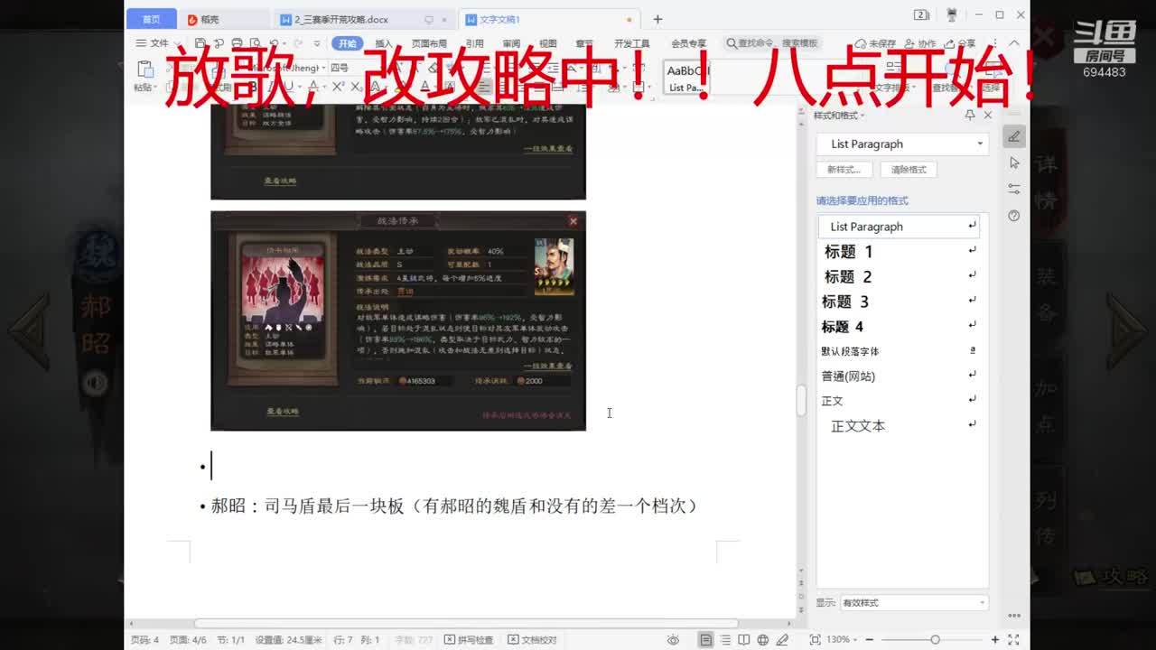Viewport: 1156px width, 650px height.
Task: Open the 插入 ribbon tab
Action: pyautogui.click(x=384, y=43)
